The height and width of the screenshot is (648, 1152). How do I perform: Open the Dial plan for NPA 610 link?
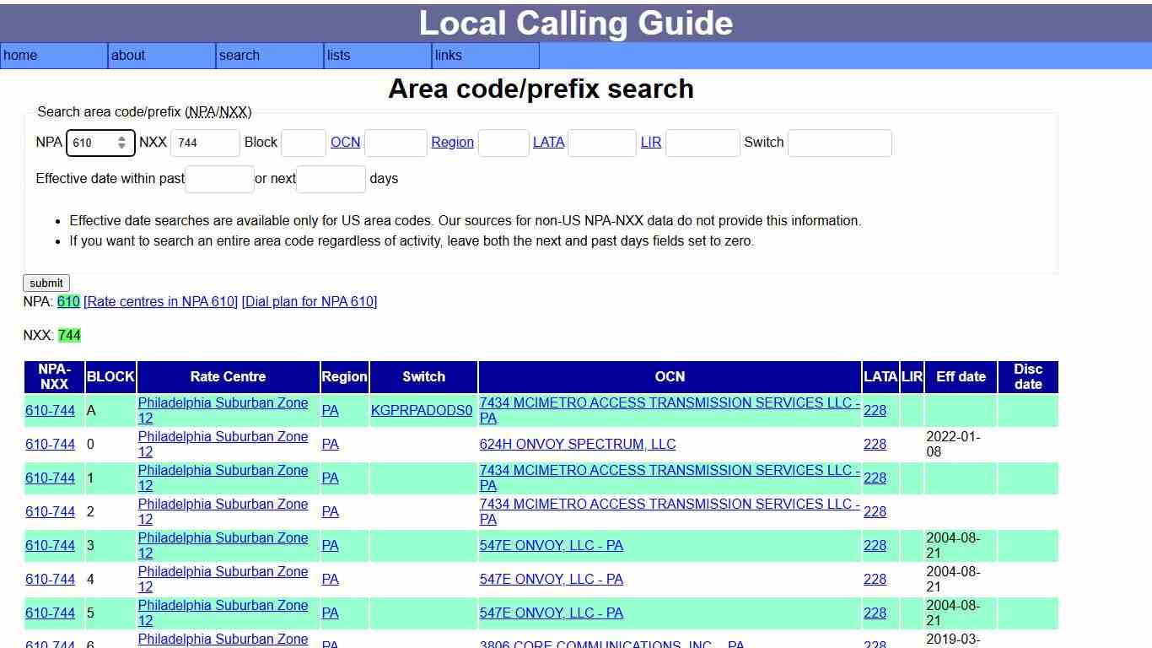point(309,301)
